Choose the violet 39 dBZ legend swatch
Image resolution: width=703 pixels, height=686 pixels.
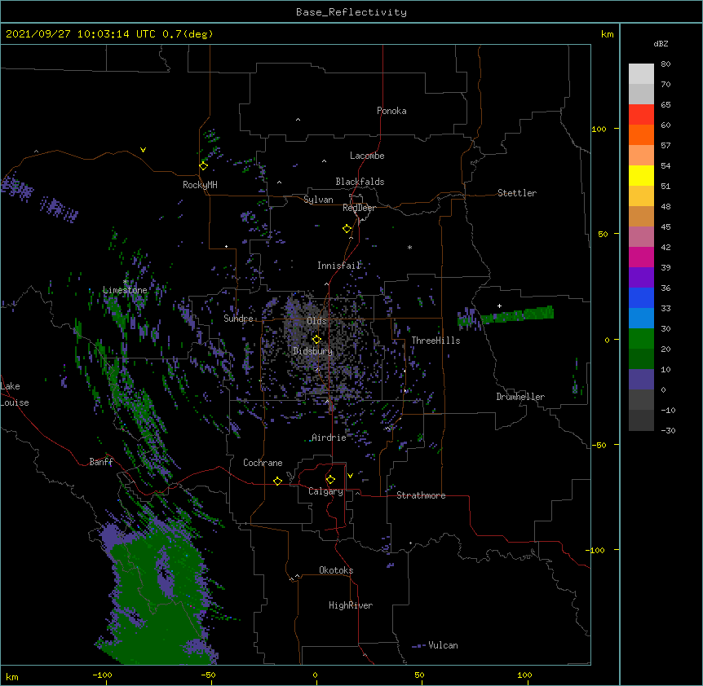click(641, 278)
